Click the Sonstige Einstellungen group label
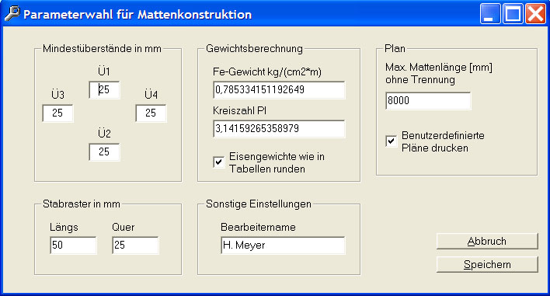This screenshot has height=296, width=550. point(259,204)
